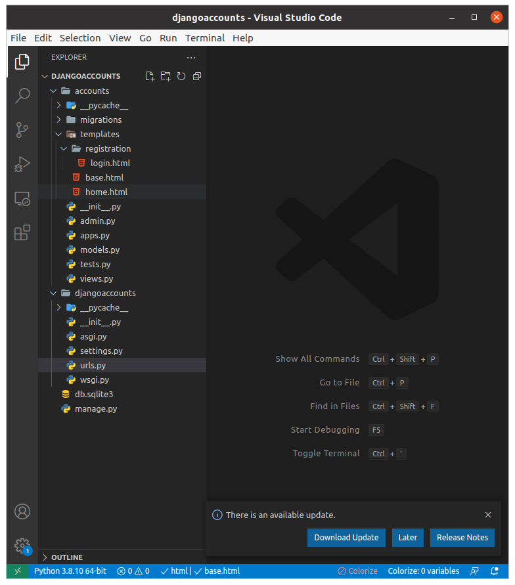Select Python 3.8.10 64-bit interpreter in status bar
This screenshot has width=515, height=585.
coord(70,571)
